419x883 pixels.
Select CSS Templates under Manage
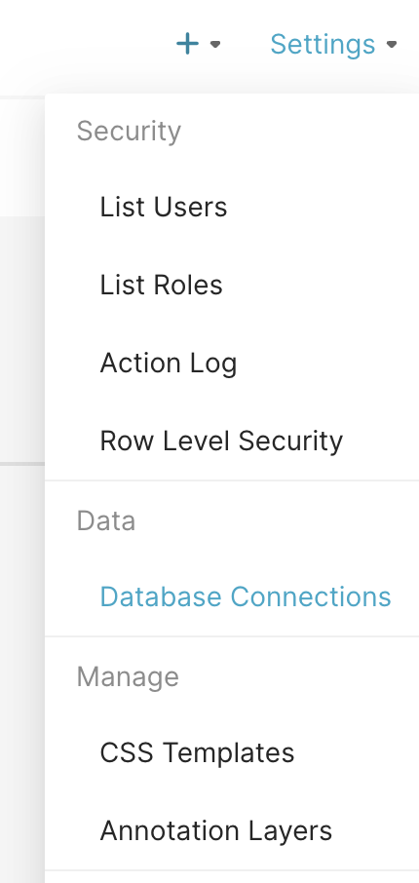point(232,752)
